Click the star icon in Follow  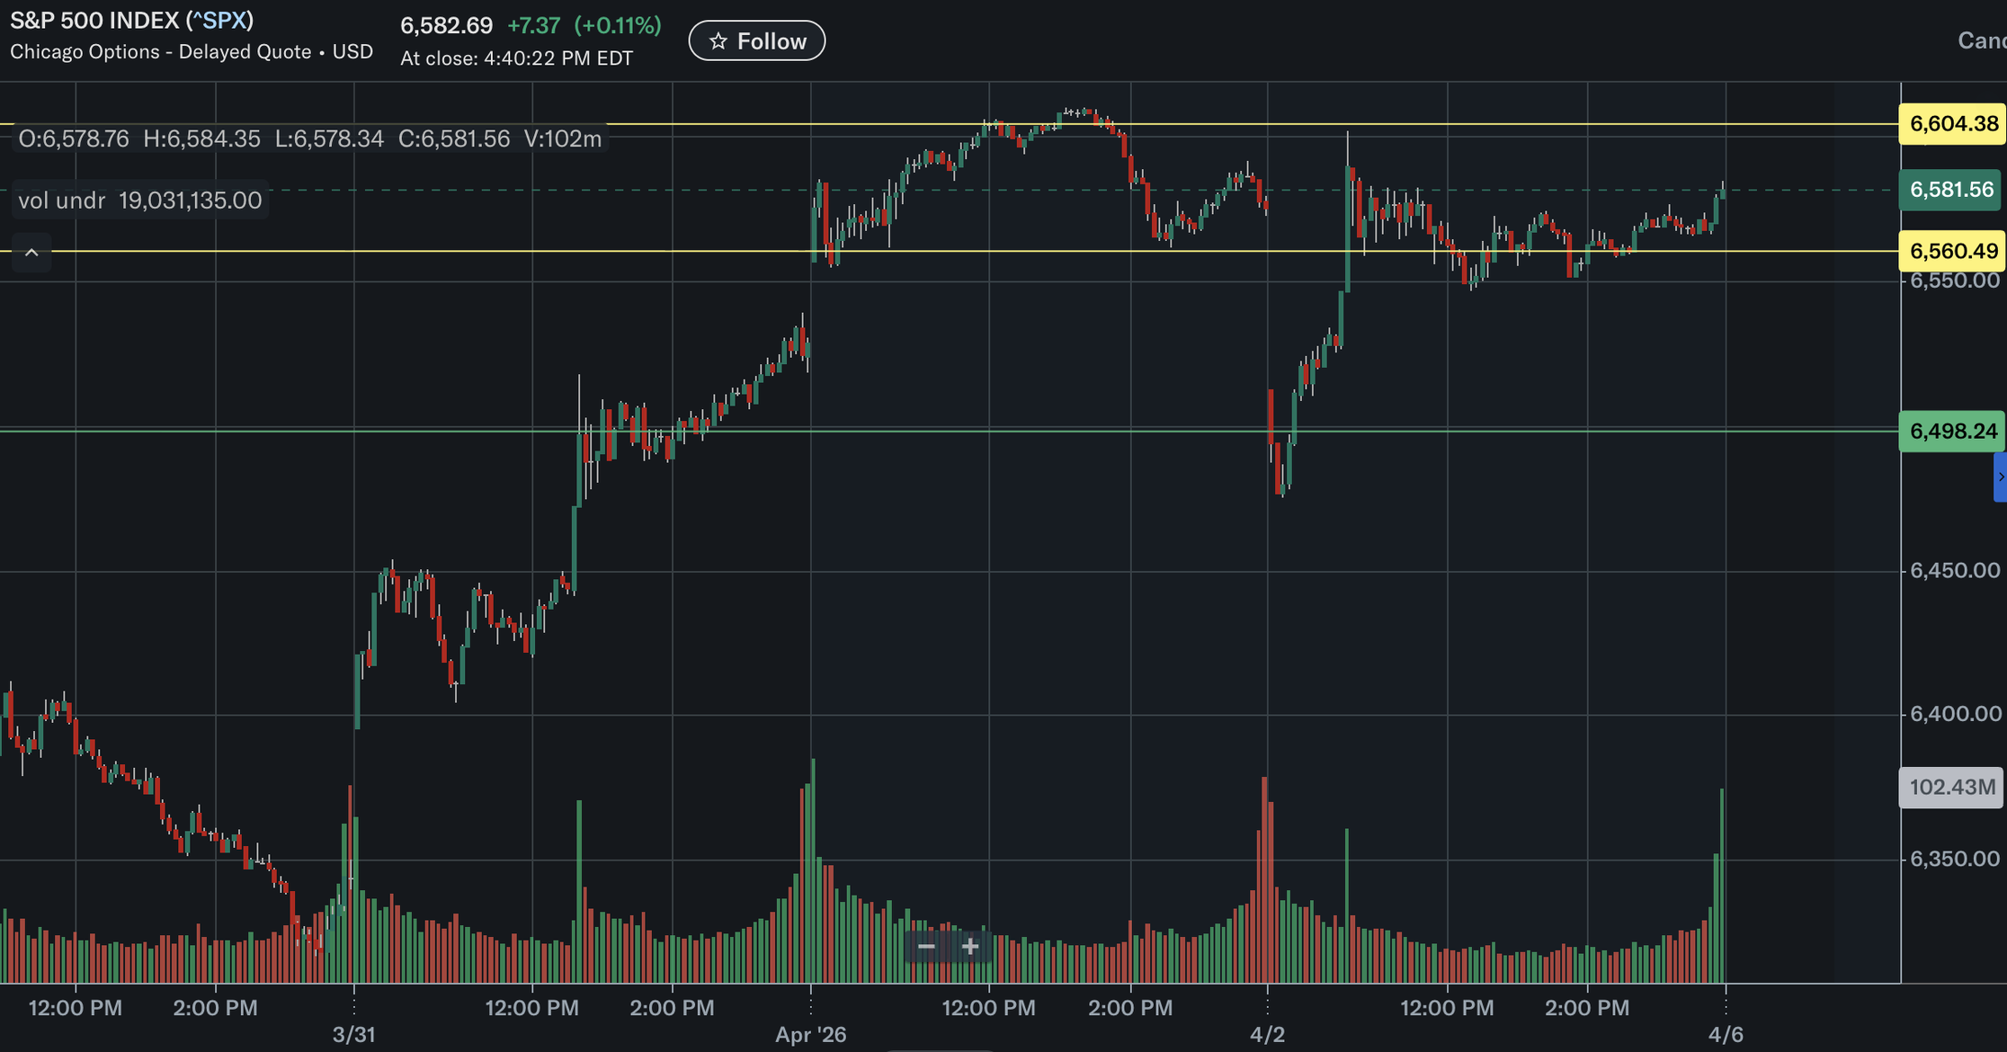[x=718, y=41]
